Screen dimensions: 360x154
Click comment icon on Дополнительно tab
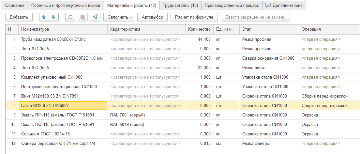(268, 5)
